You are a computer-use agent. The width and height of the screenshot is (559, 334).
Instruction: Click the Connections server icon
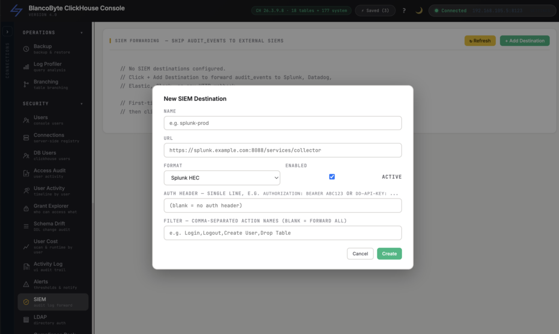26,138
